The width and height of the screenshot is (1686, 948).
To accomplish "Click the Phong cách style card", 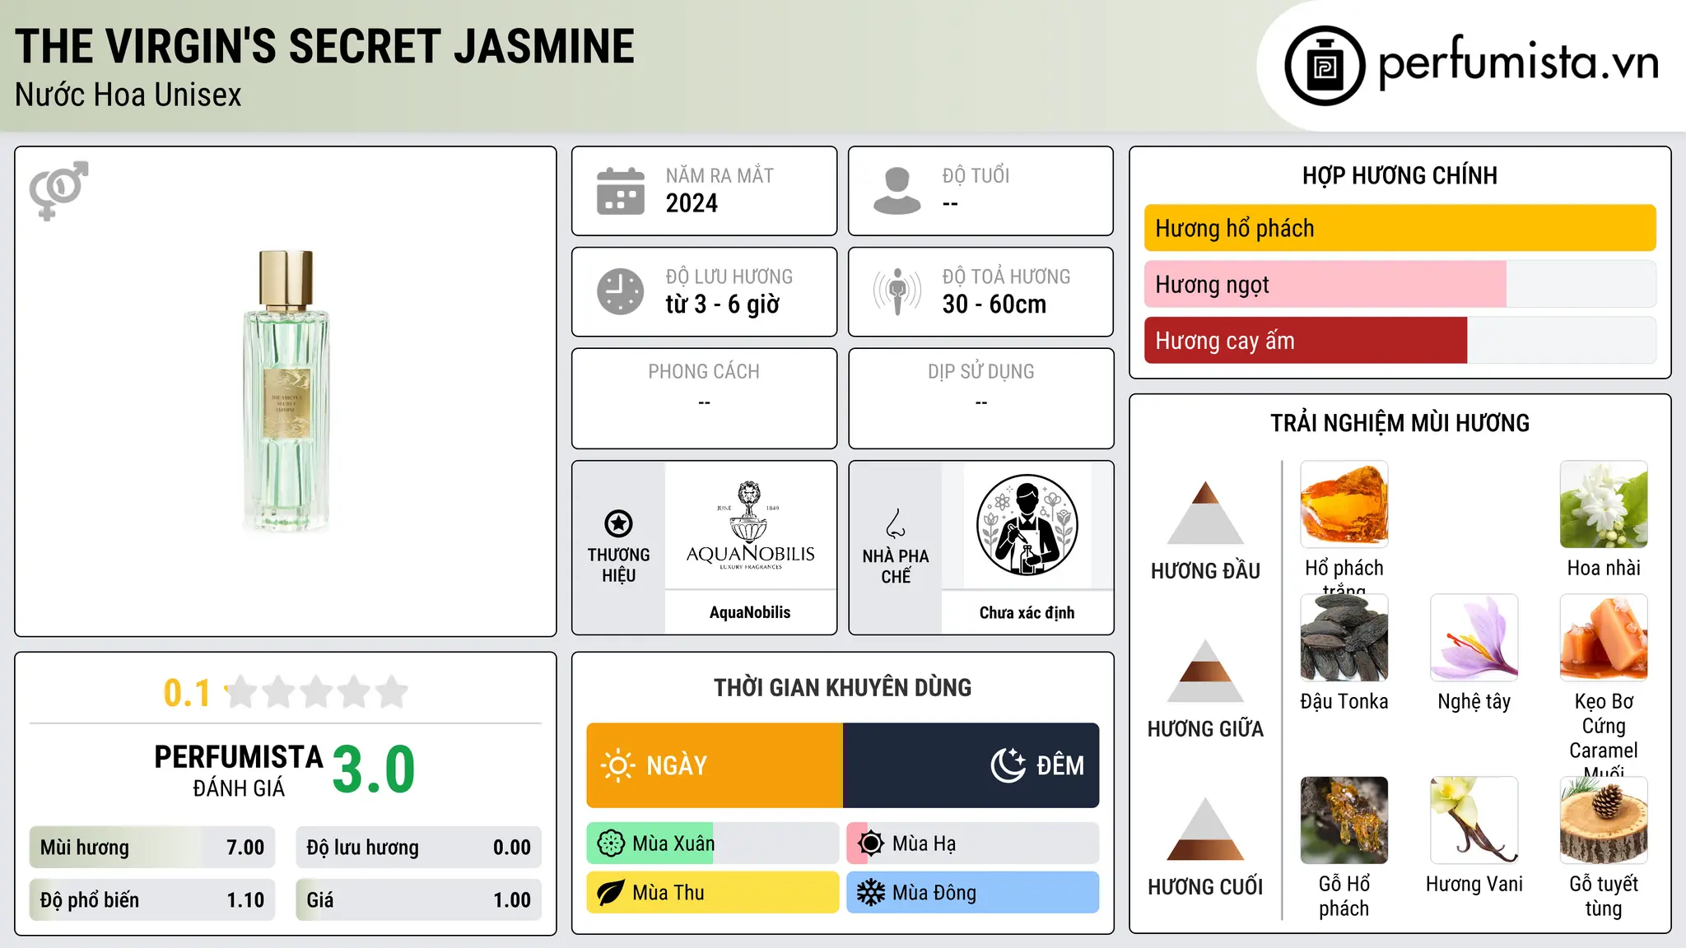I will (x=704, y=398).
